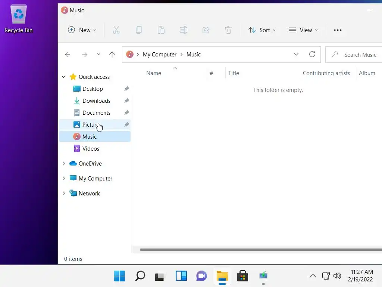
Task: Open Widgets from the taskbar
Action: (181, 276)
